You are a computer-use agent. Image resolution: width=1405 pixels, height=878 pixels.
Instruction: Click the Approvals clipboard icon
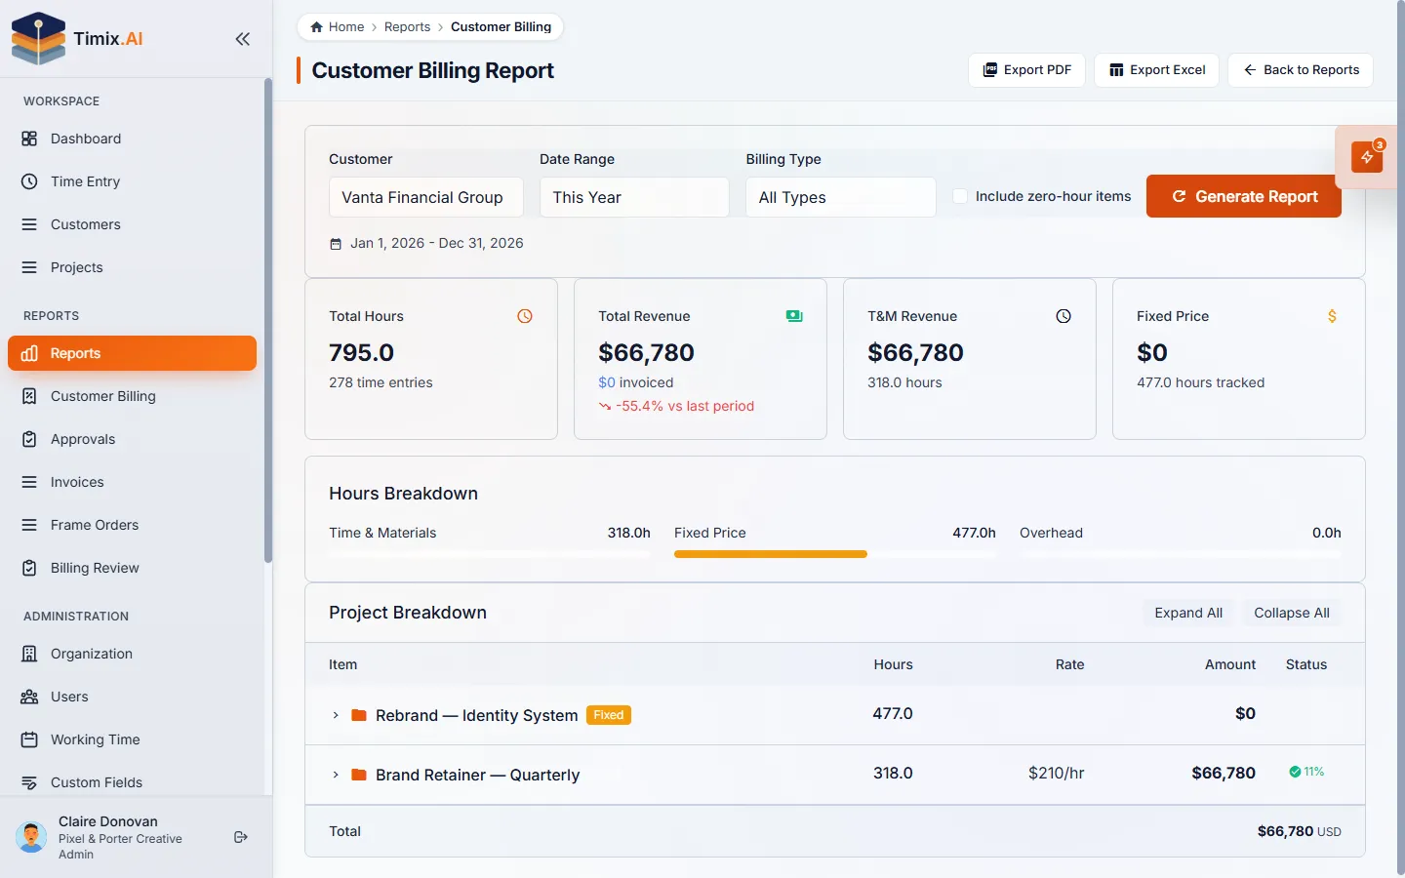tap(29, 439)
